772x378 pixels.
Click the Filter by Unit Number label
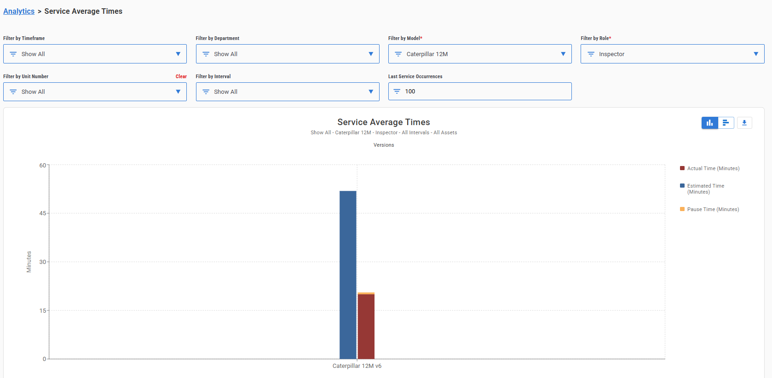click(x=26, y=76)
